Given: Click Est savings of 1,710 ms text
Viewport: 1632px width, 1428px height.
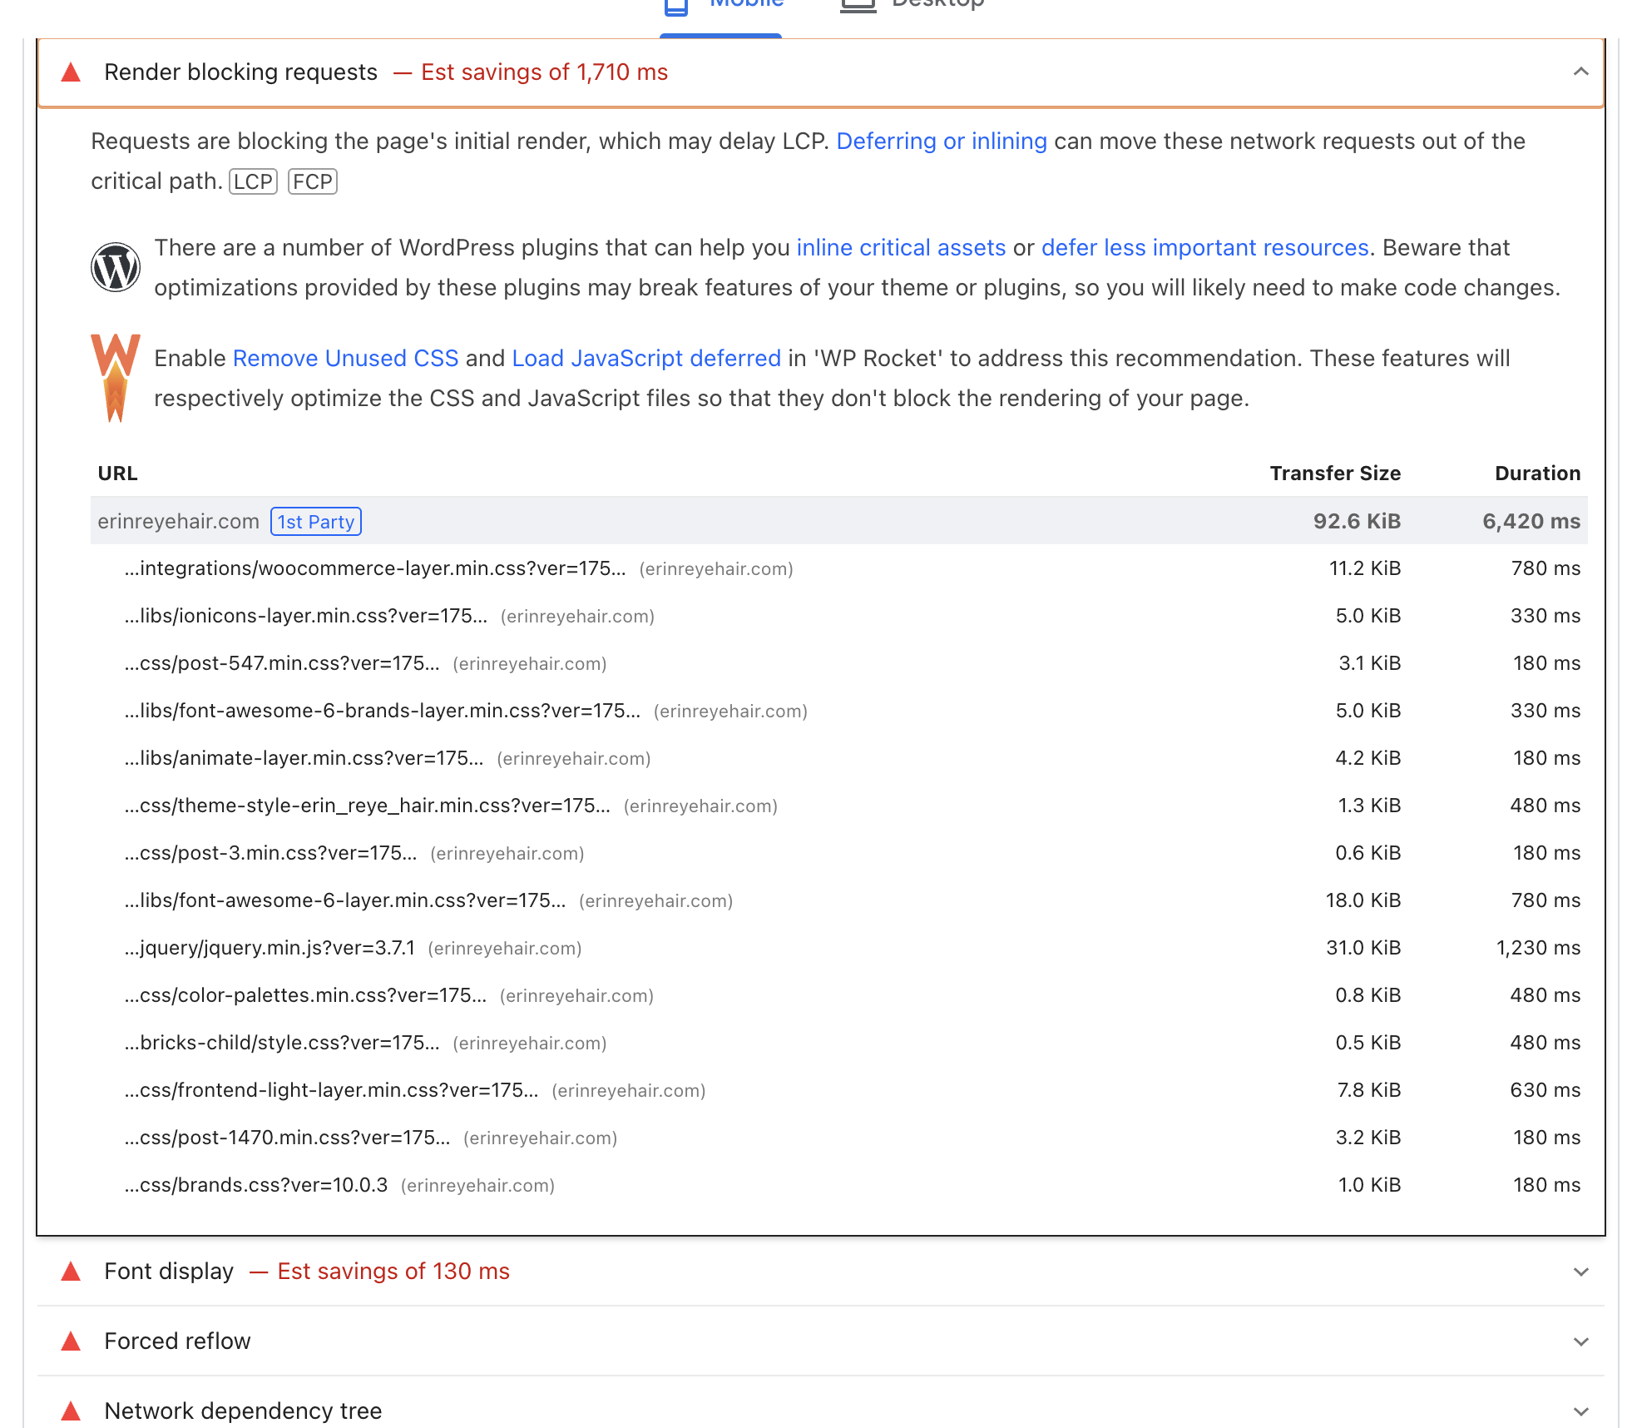Looking at the screenshot, I should pos(545,72).
